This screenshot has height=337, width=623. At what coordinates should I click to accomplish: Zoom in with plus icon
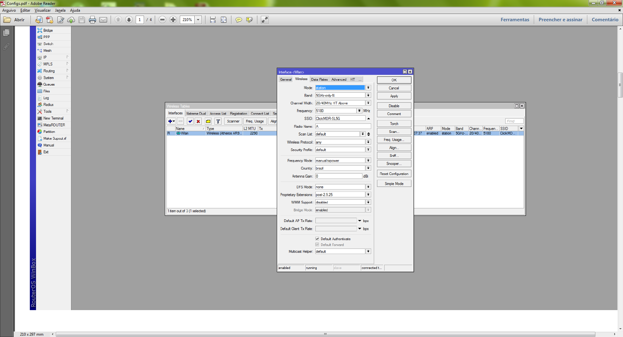pyautogui.click(x=173, y=20)
